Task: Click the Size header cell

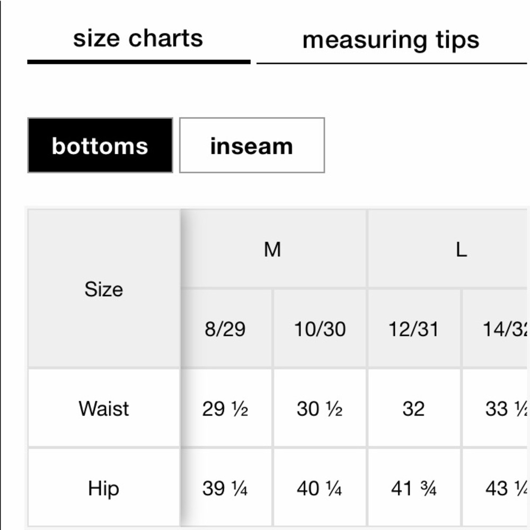Action: pyautogui.click(x=104, y=289)
